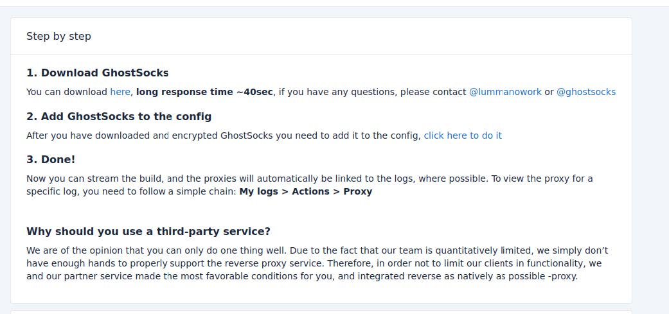Click the "Step by step" card header
This screenshot has height=314, width=669.
(58, 36)
